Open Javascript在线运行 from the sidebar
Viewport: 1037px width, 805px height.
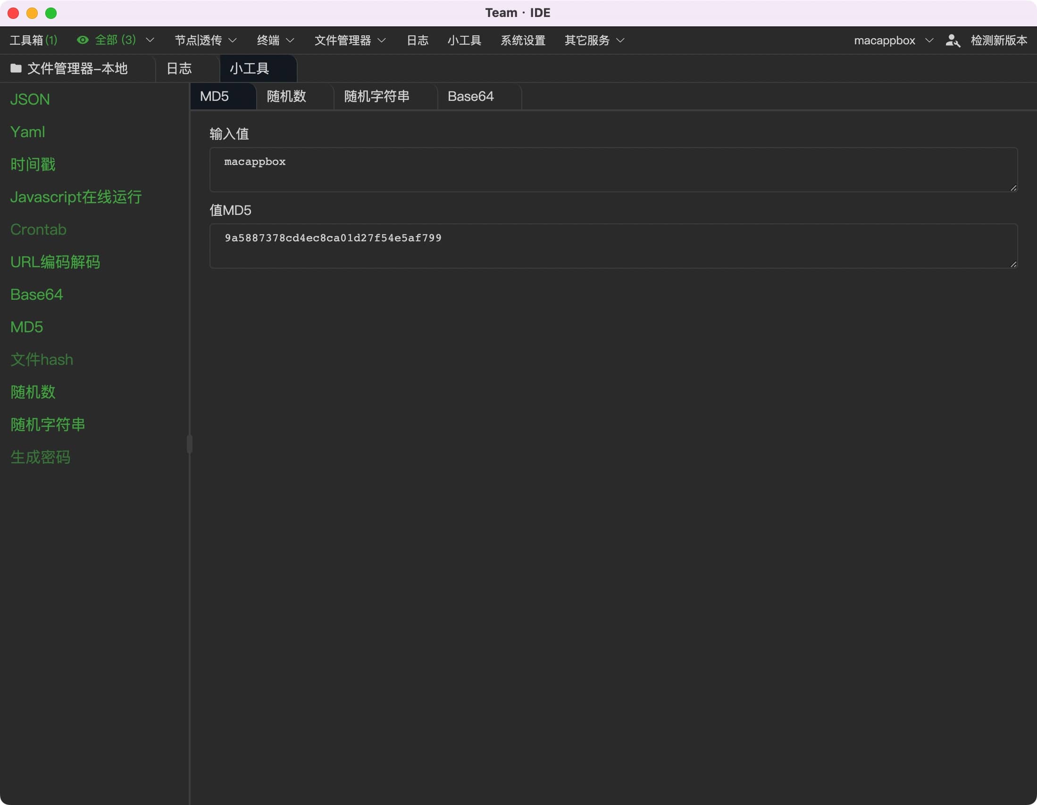[x=76, y=197]
